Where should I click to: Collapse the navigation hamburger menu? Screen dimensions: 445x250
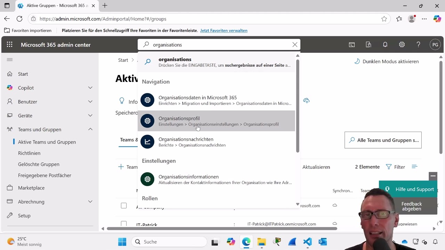10,60
